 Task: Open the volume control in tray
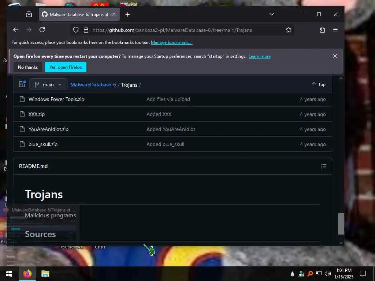click(x=328, y=274)
